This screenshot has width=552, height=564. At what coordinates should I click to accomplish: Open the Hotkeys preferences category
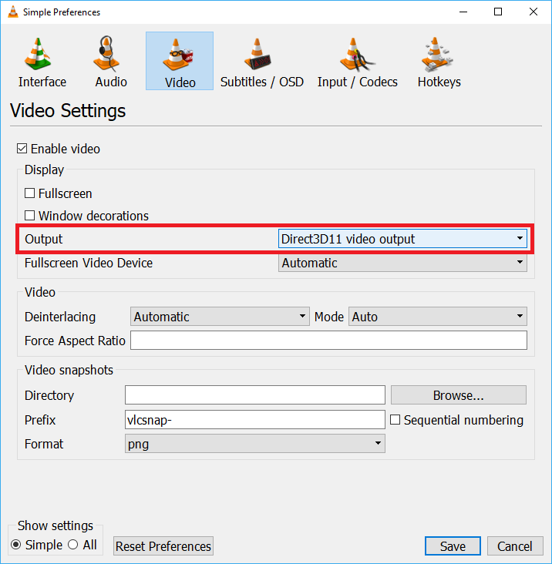439,62
